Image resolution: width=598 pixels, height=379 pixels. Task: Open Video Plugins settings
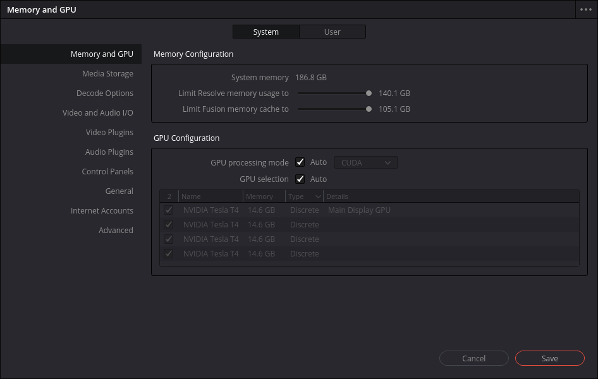tap(109, 132)
